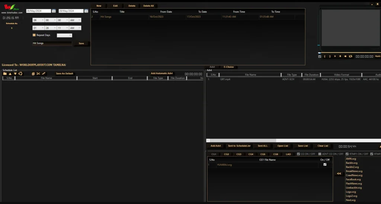Switch to the Advt tab
The width and height of the screenshot is (381, 204).
[x=212, y=67]
